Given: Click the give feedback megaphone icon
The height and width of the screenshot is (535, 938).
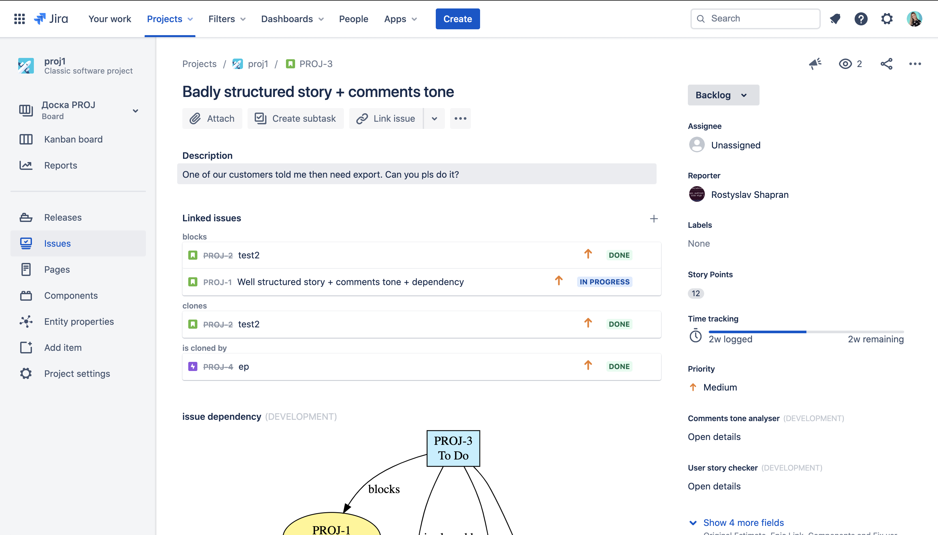Looking at the screenshot, I should pyautogui.click(x=815, y=63).
